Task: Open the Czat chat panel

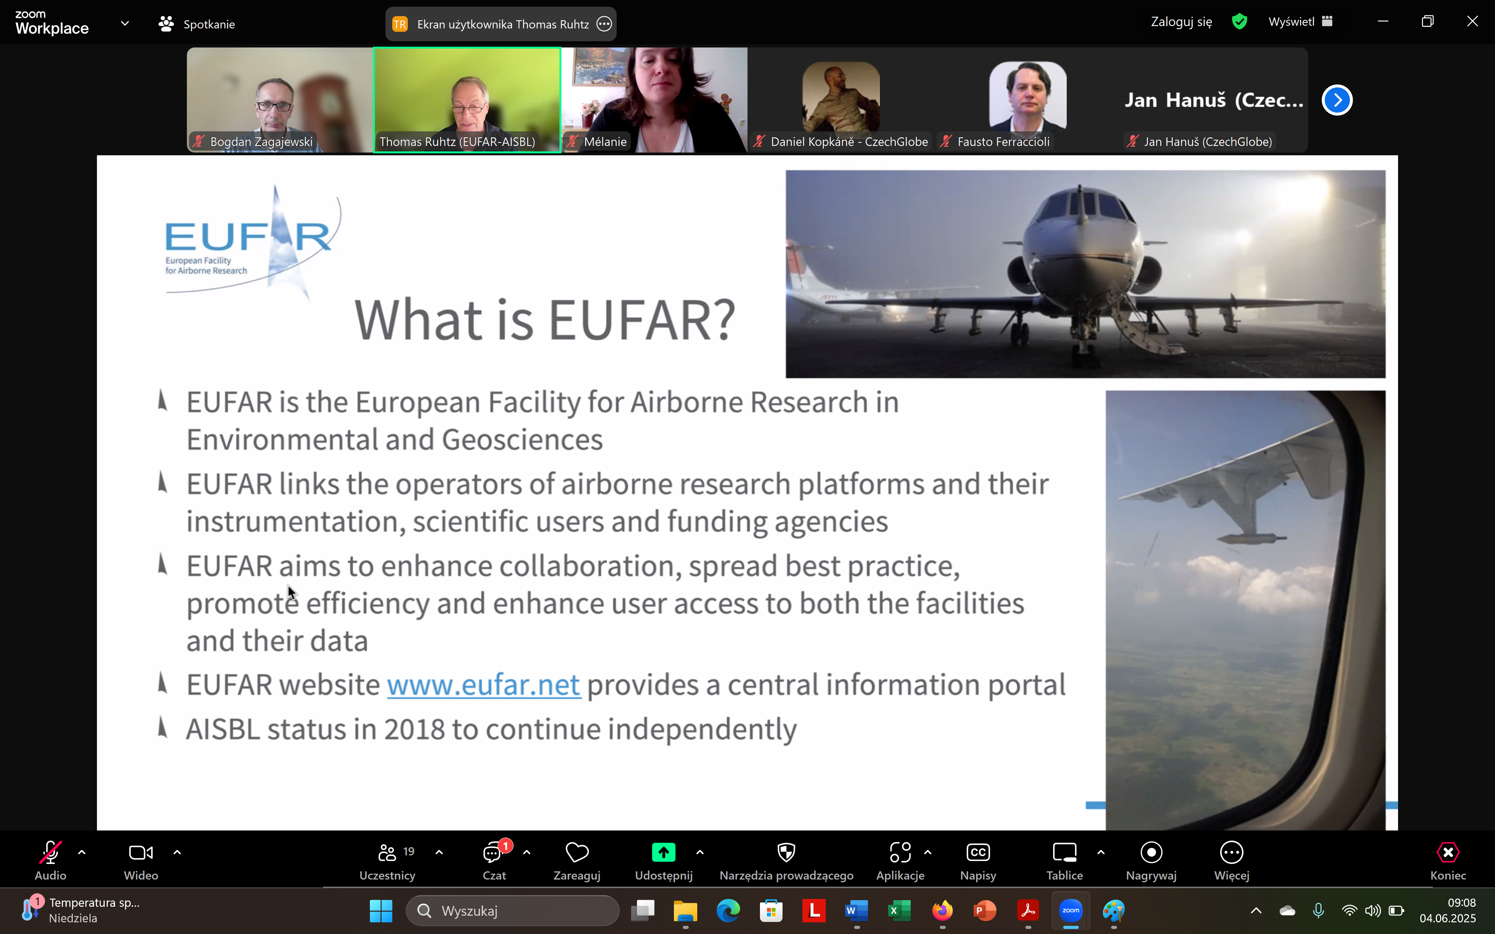Action: [493, 853]
